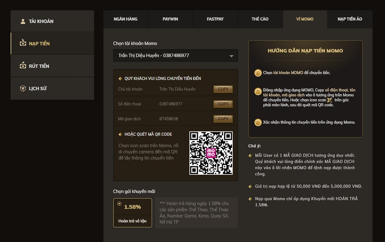This screenshot has height=242, width=385.
Task: Click the step 2 gold coin icon
Action: [258, 91]
